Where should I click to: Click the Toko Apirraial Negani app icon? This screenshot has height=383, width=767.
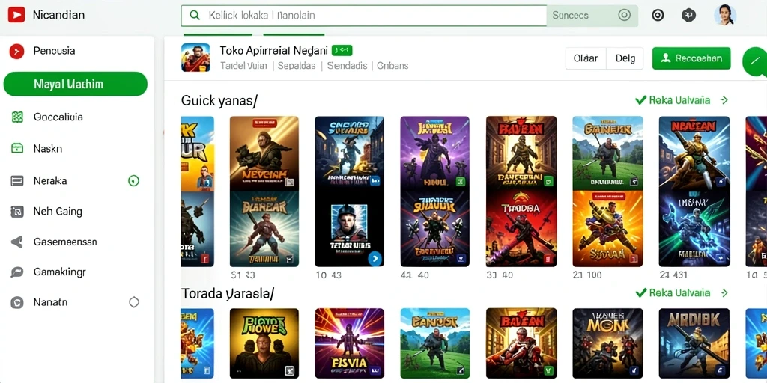[x=195, y=58]
